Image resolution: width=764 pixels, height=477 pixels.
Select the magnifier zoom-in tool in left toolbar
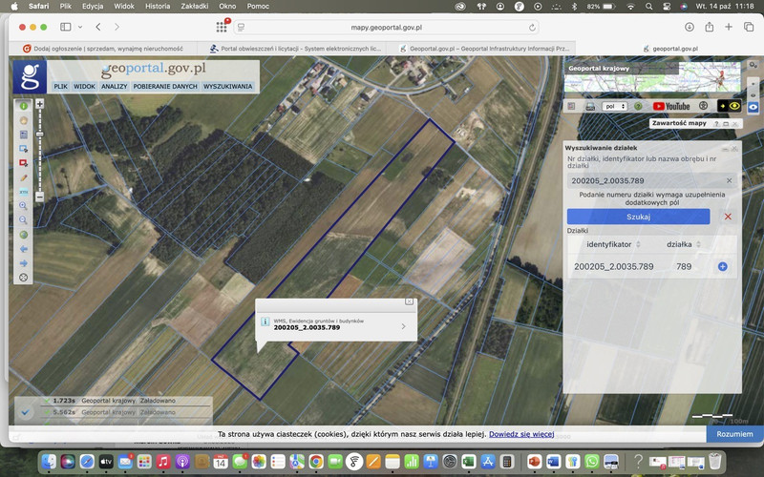coord(24,205)
